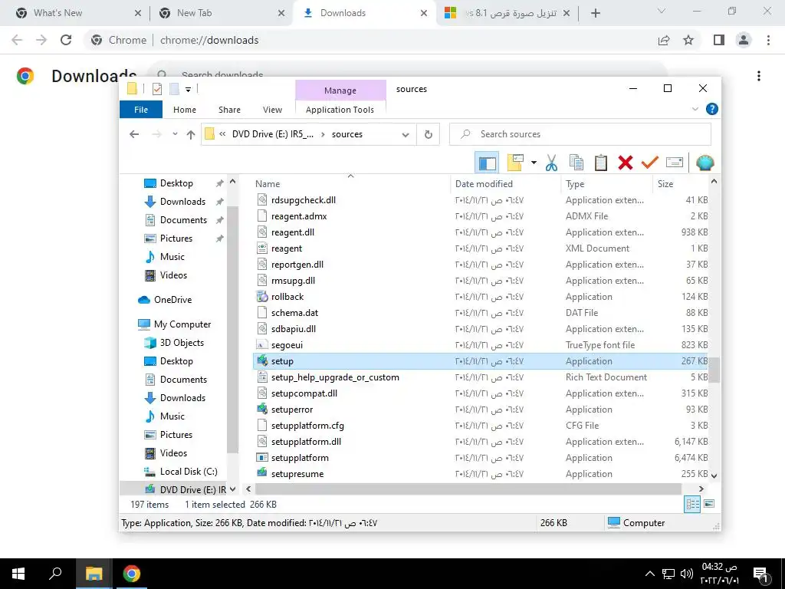The image size is (785, 589).
Task: Open the Share ribbon tab
Action: [229, 110]
